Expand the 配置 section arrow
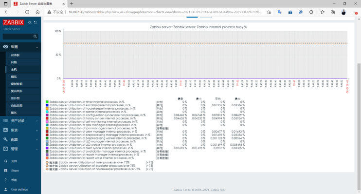The height and width of the screenshot is (194, 361). [37, 140]
